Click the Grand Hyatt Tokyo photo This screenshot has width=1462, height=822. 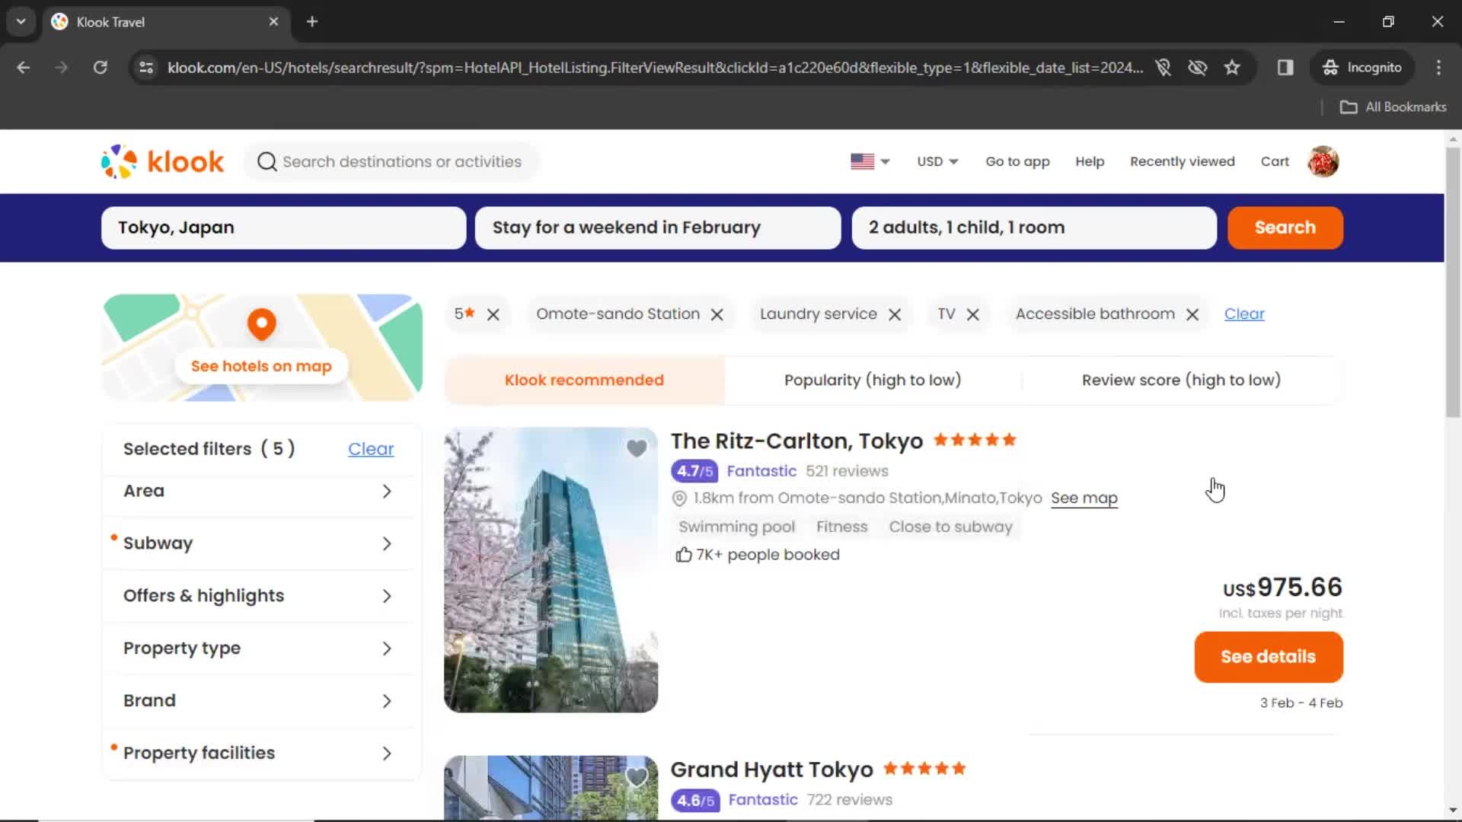(x=551, y=788)
